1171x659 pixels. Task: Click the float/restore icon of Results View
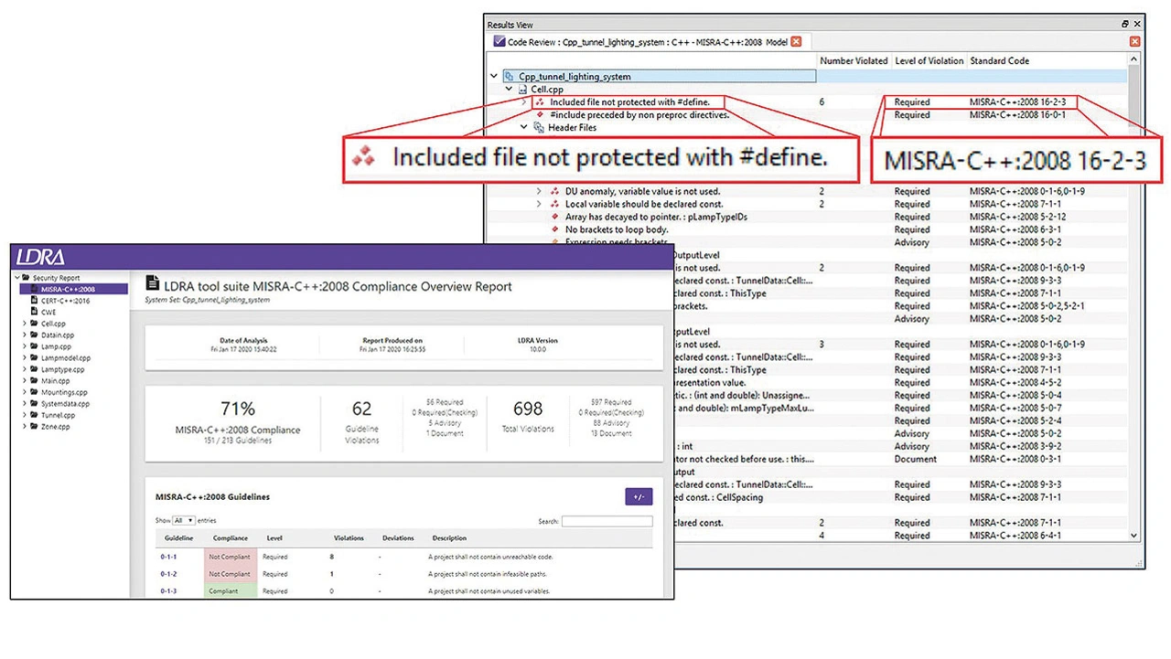coord(1124,25)
